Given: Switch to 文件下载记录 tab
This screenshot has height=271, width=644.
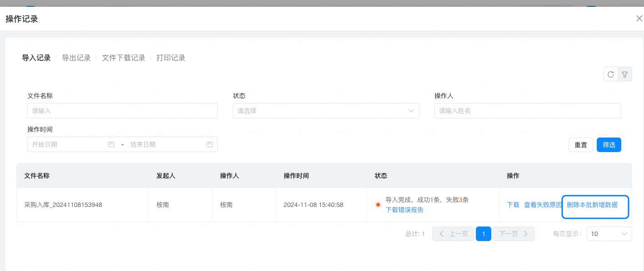Looking at the screenshot, I should pyautogui.click(x=124, y=58).
